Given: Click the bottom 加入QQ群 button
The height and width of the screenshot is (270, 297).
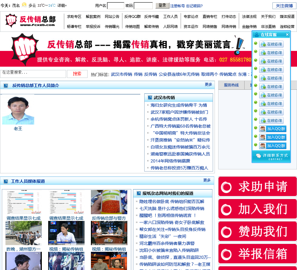Looking at the screenshot, I should 272,146.
